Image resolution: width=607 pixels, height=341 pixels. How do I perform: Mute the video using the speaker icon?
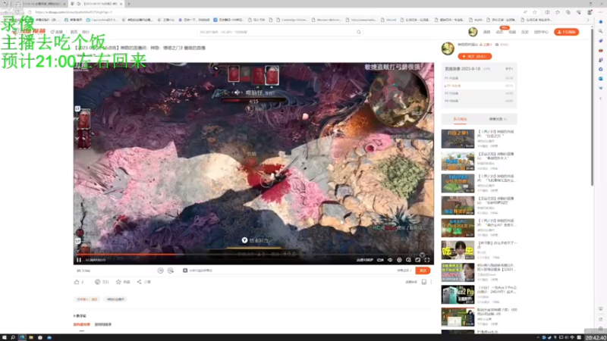[x=390, y=260]
